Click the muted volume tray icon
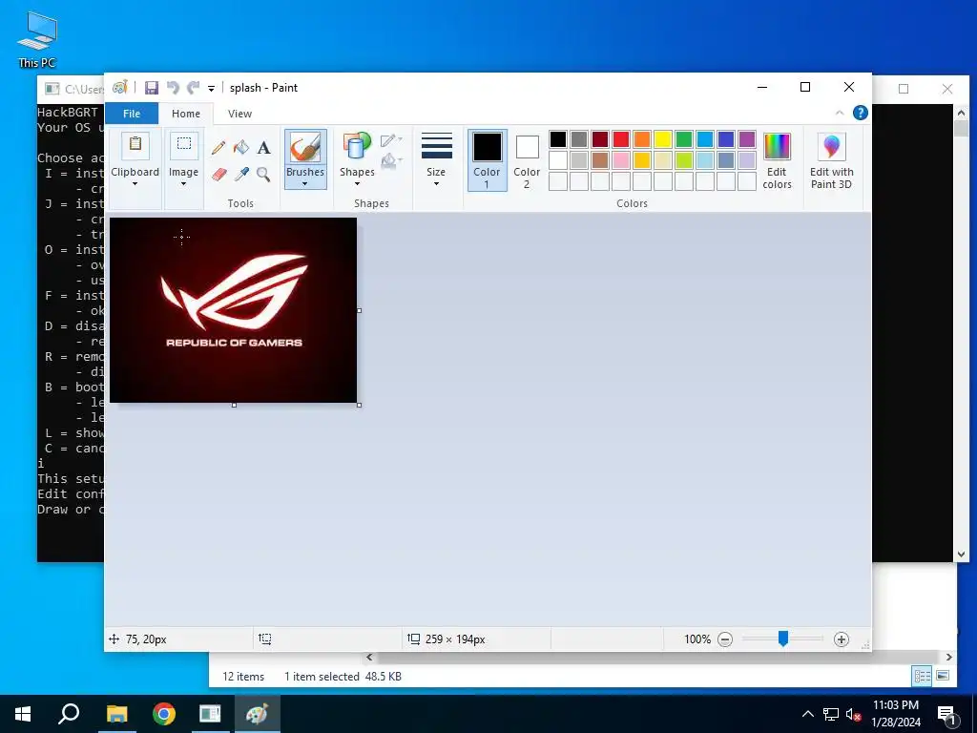This screenshot has width=977, height=733. click(x=854, y=714)
